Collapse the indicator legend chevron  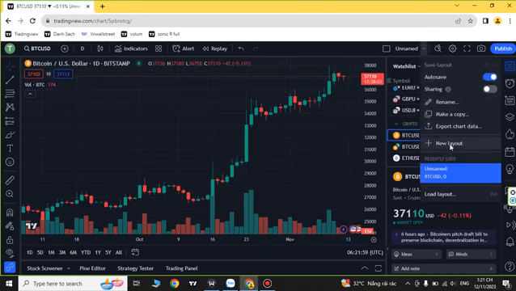pos(30,94)
